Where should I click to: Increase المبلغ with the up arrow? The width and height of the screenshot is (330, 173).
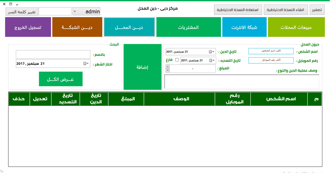click(x=168, y=67)
